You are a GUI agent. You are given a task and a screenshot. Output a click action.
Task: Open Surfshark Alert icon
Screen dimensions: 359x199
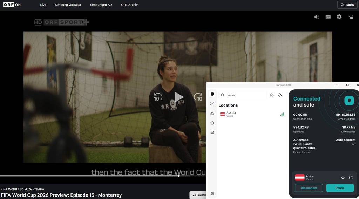212,113
